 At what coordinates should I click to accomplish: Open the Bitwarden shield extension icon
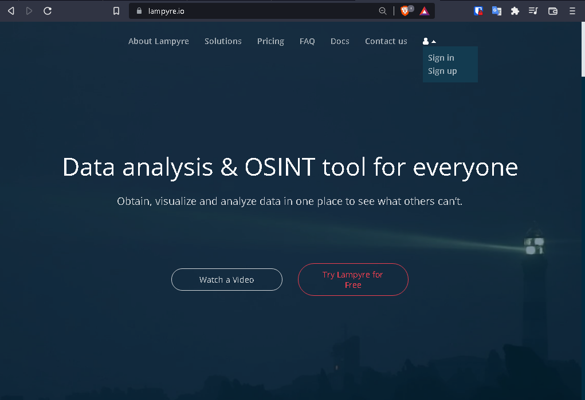pos(478,11)
